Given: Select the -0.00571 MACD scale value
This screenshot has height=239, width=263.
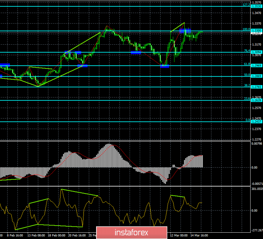Looking at the screenshot, I should point(257,184).
